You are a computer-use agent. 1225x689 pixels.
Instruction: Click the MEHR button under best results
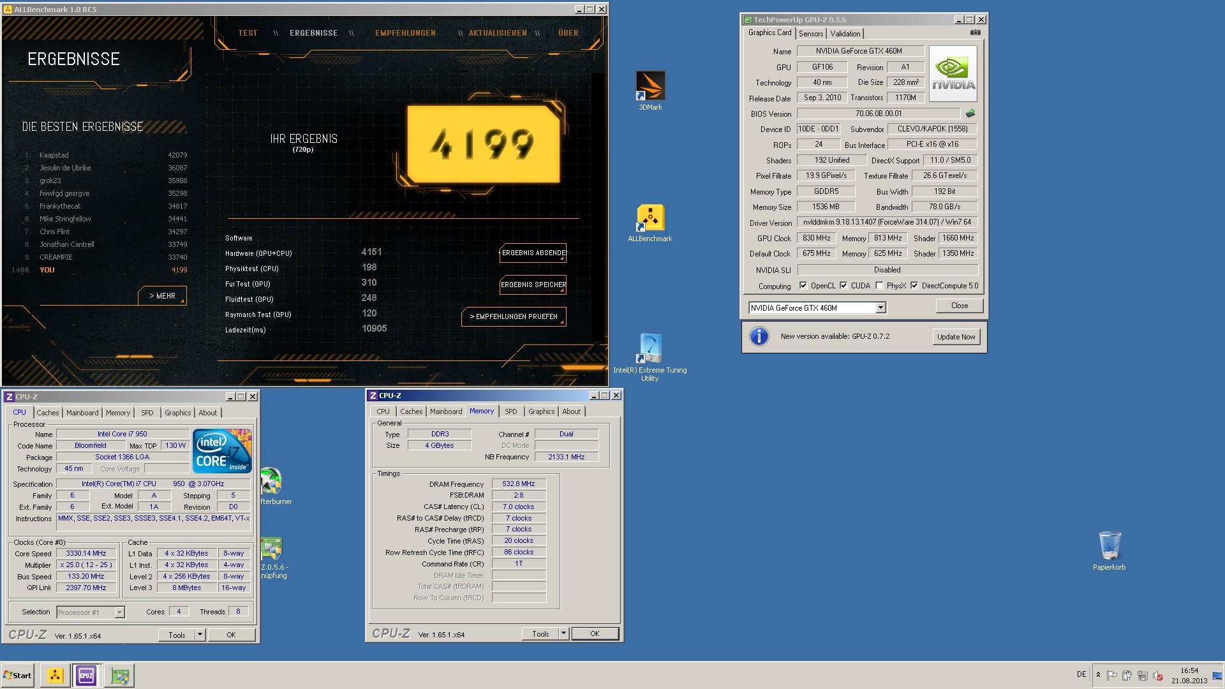click(x=163, y=296)
